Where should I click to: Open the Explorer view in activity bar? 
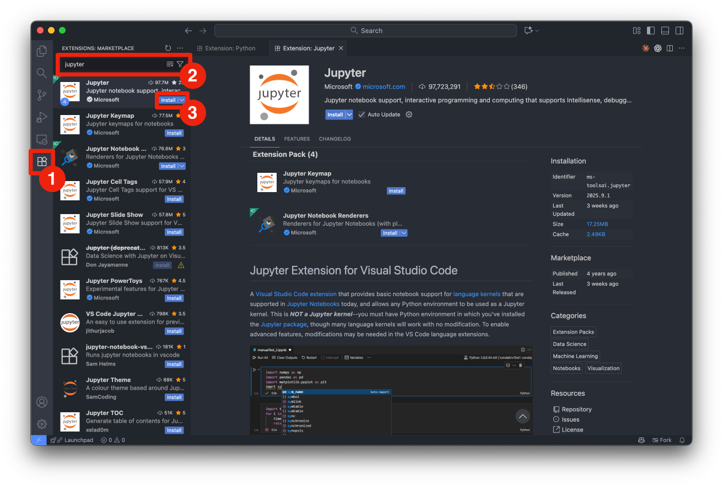(x=42, y=51)
